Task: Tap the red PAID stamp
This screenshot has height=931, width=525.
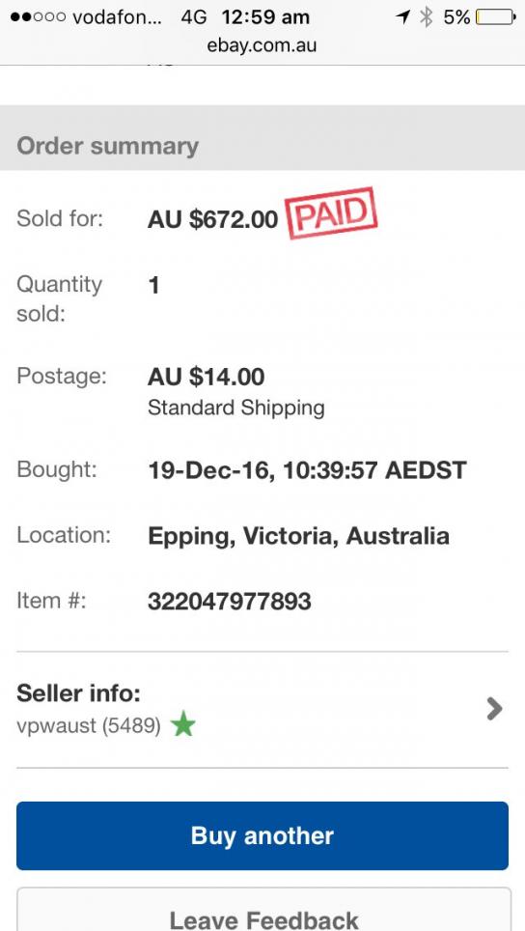Action: [x=332, y=213]
